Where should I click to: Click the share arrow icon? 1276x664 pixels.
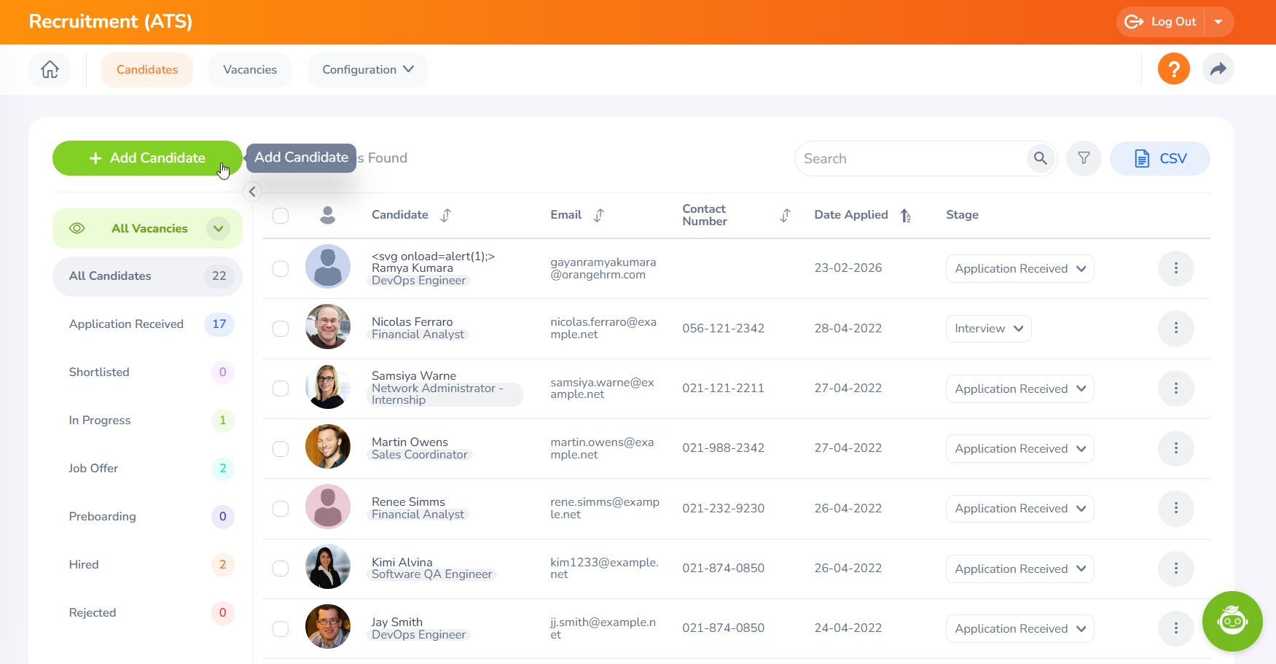point(1218,69)
